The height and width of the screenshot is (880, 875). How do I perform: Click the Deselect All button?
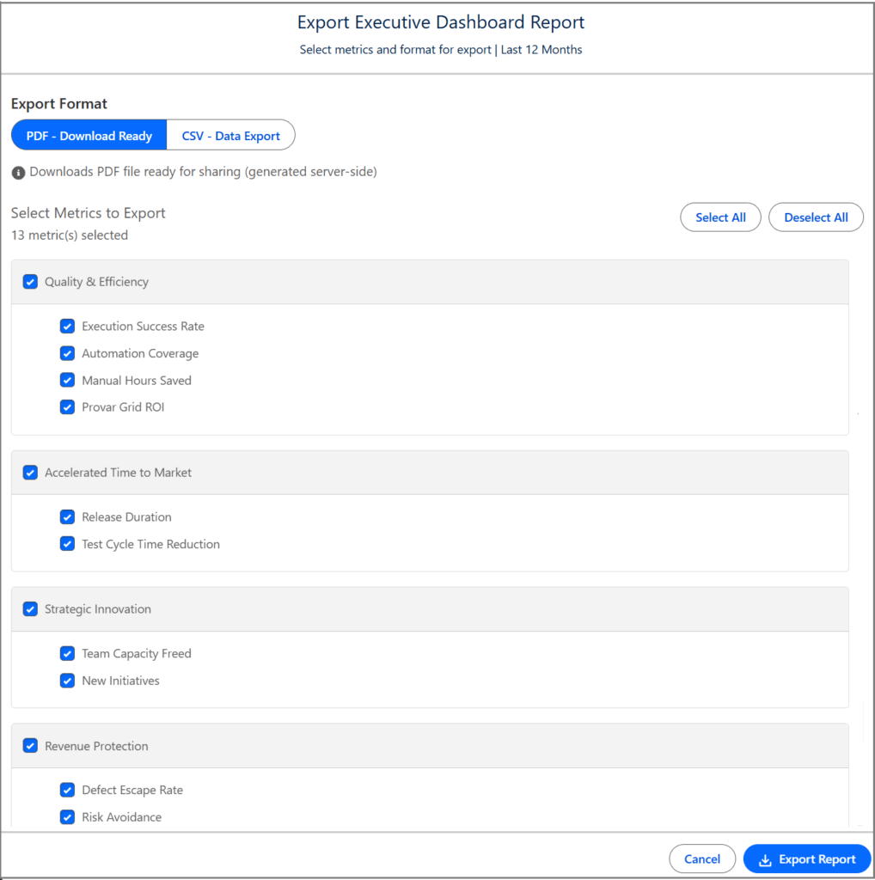816,217
